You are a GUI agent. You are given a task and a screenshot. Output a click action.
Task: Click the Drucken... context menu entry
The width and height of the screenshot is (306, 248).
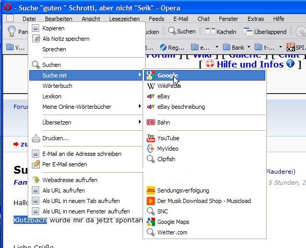click(x=86, y=138)
